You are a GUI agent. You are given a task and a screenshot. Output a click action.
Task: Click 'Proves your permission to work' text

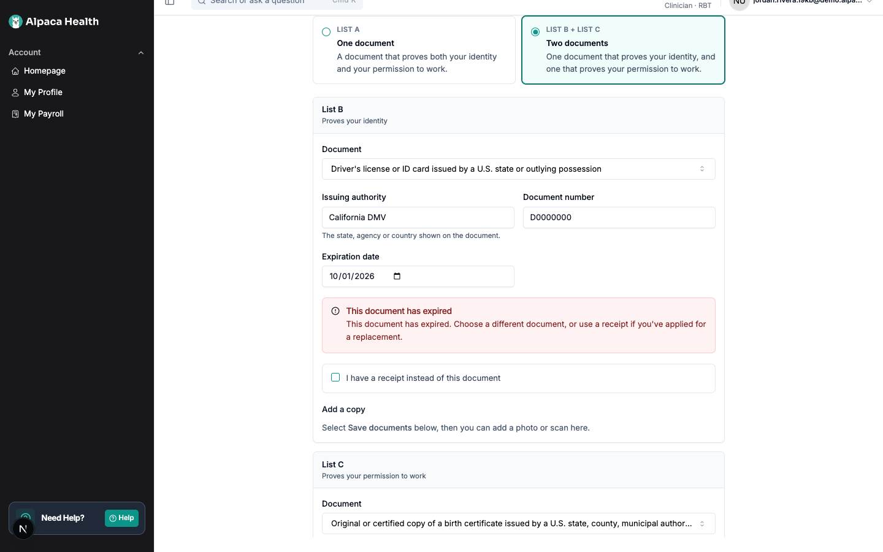pyautogui.click(x=374, y=476)
